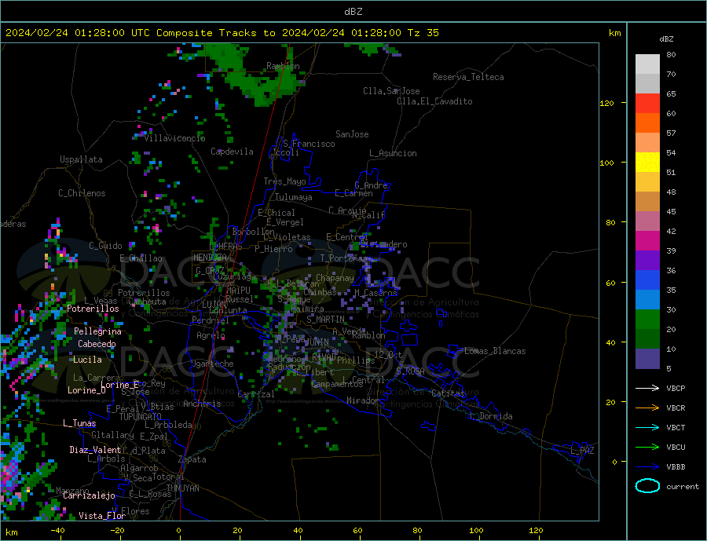Click the S_Francisco map label
Screen dimensions: 707x541
click(309, 144)
